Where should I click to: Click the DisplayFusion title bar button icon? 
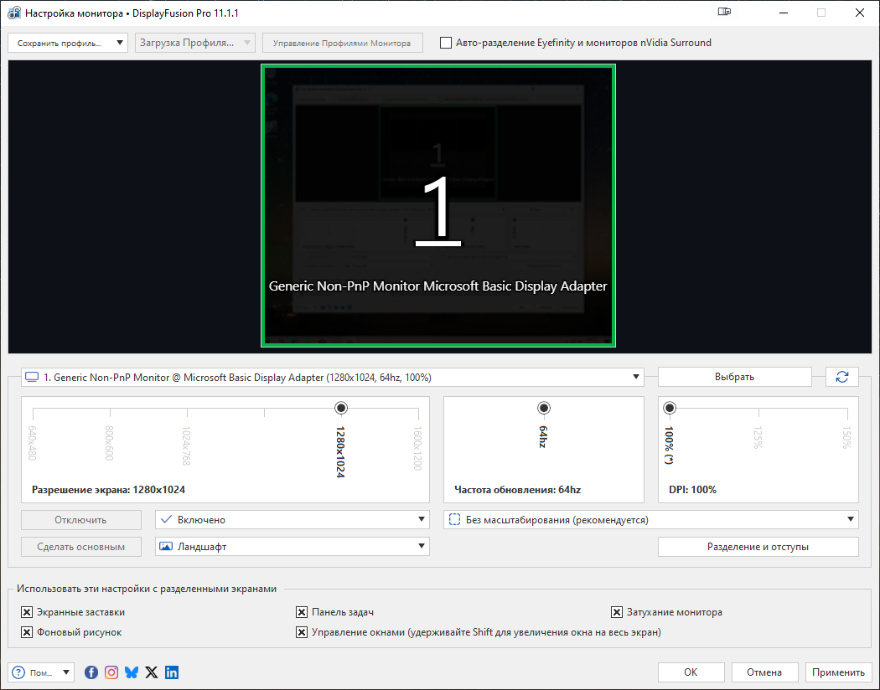pos(725,13)
